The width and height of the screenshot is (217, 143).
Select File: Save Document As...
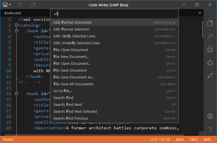coord(114,77)
